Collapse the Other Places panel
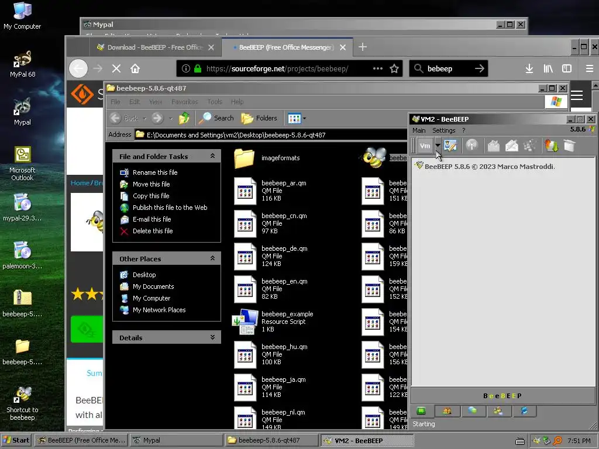The height and width of the screenshot is (449, 599). tap(212, 258)
